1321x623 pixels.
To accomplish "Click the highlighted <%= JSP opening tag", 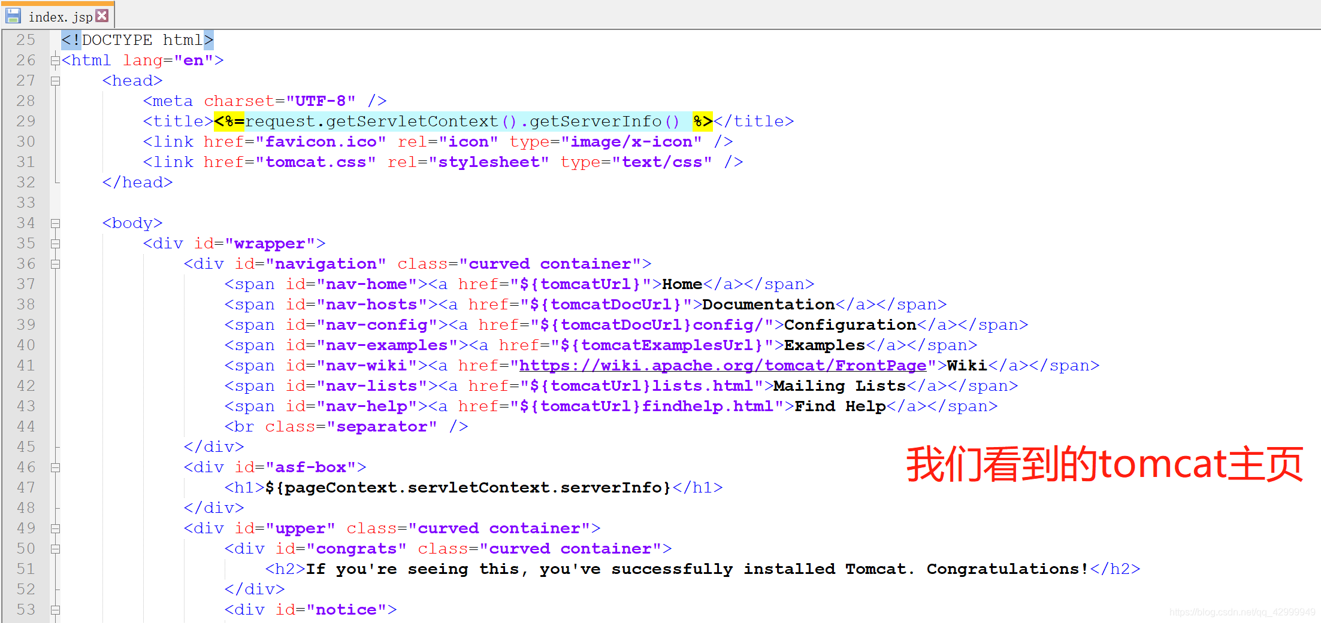I will [229, 121].
